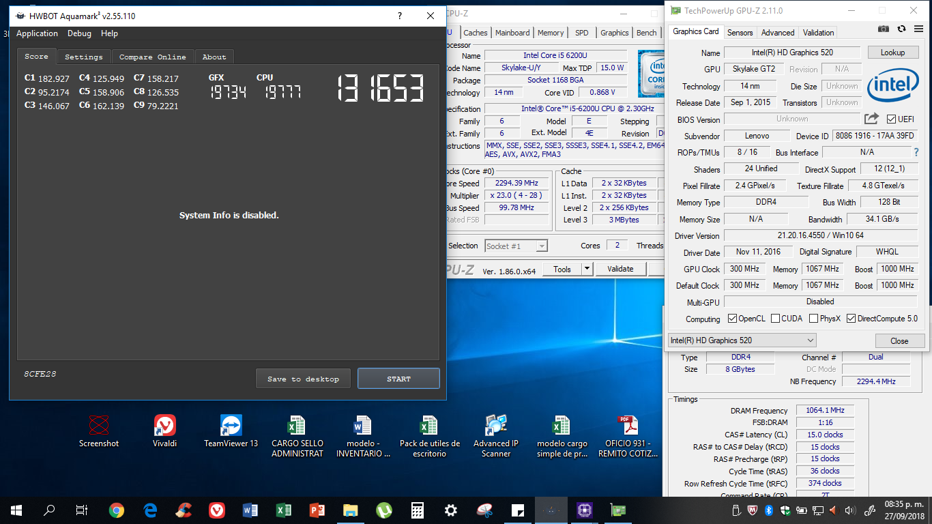Click the taskbar search magnifier
This screenshot has width=932, height=524.
click(49, 510)
